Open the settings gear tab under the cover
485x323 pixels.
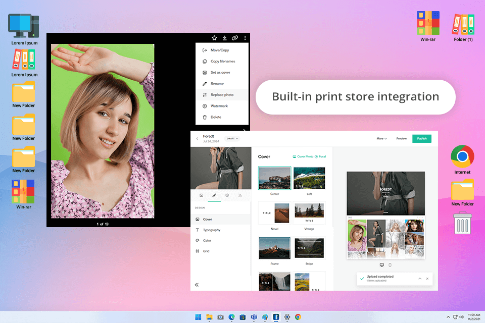click(227, 195)
